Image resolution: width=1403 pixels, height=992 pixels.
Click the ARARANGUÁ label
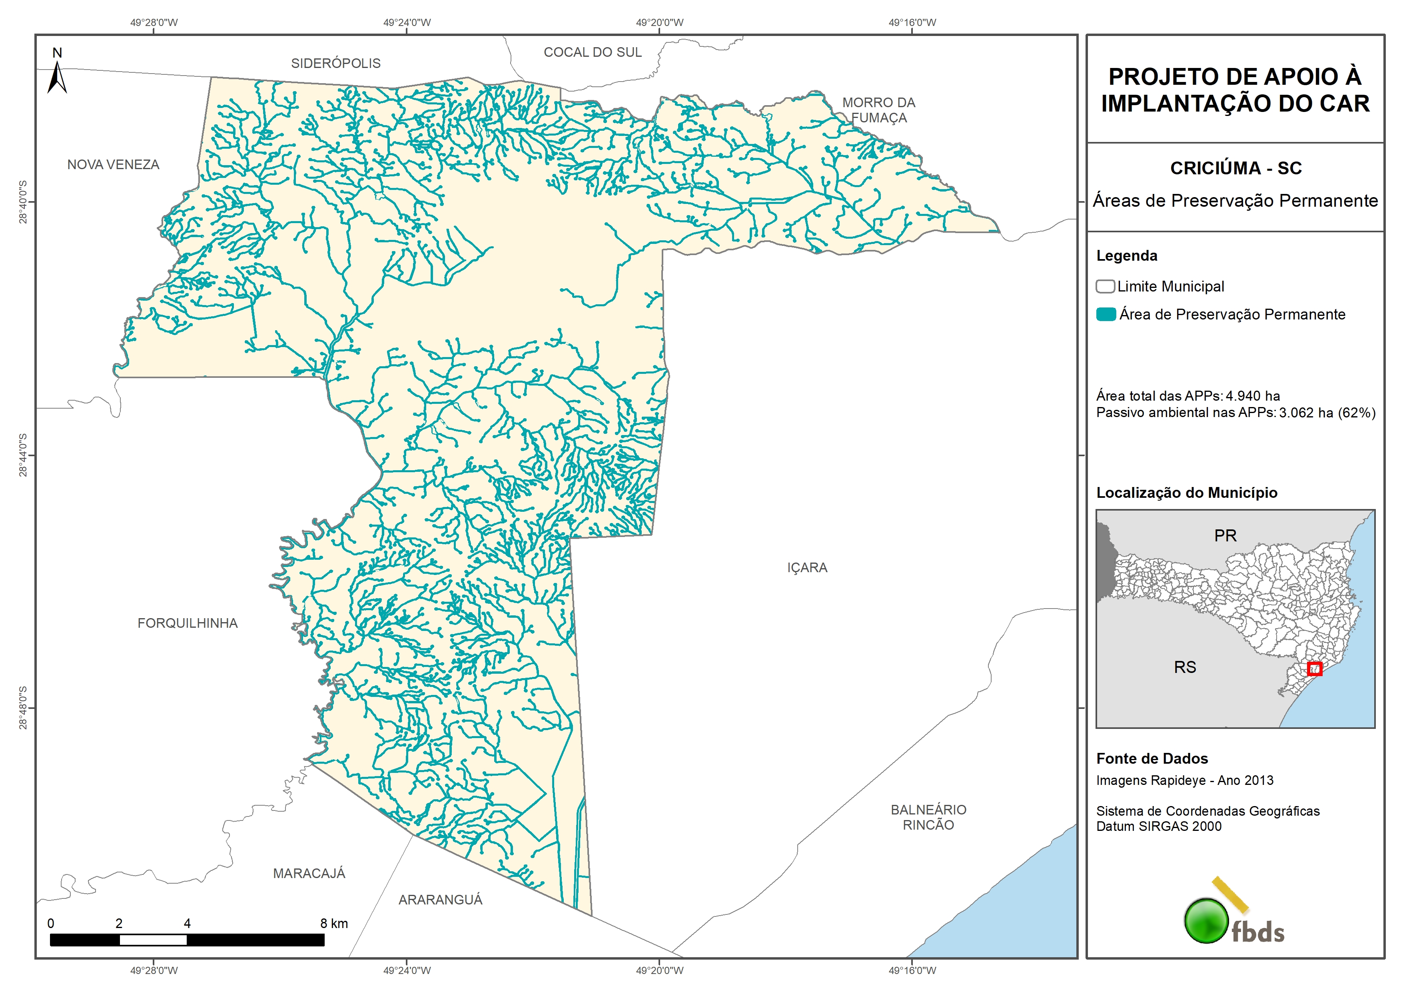click(x=440, y=900)
